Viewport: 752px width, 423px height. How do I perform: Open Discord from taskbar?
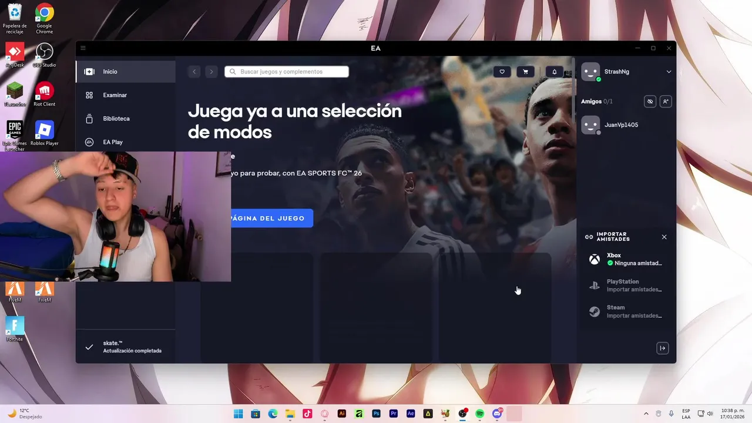pyautogui.click(x=497, y=414)
